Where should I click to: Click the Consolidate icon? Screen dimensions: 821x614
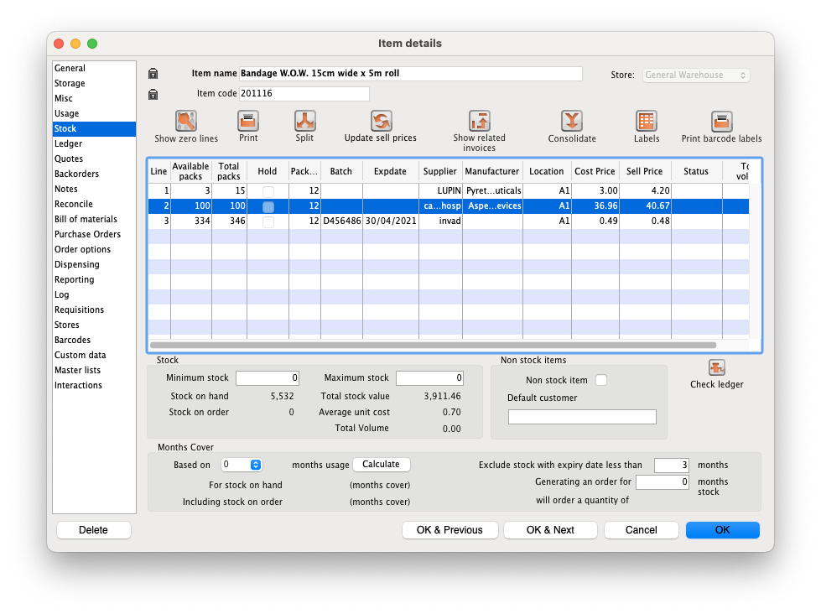pos(572,122)
